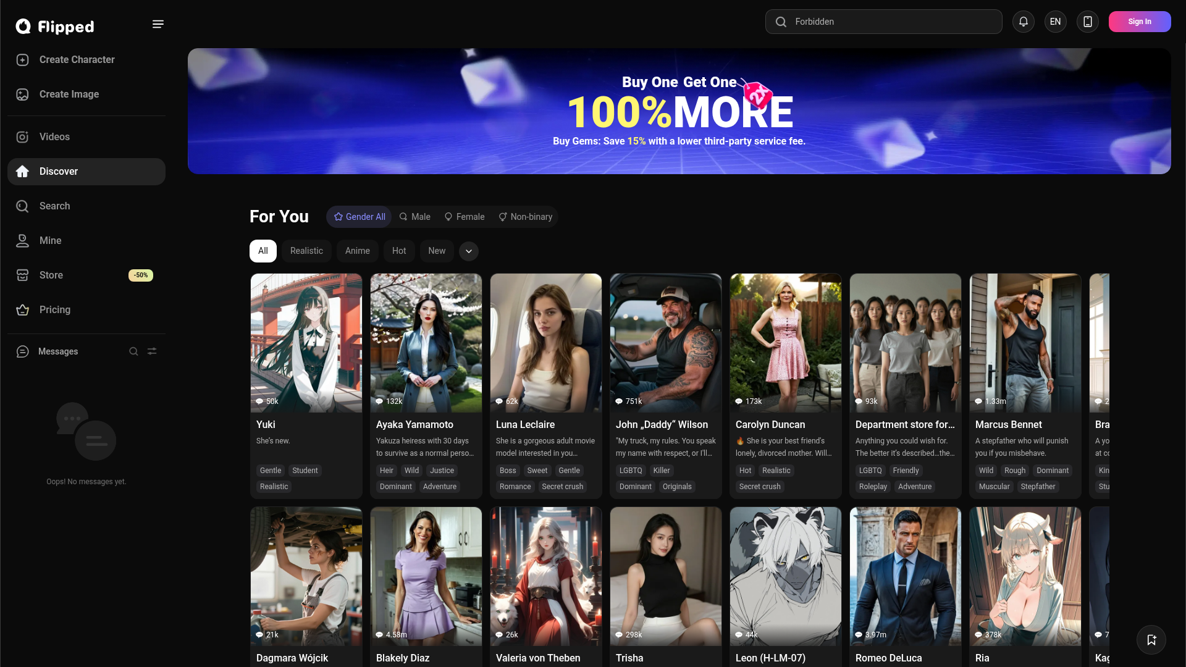Filter characters by Male

414,217
